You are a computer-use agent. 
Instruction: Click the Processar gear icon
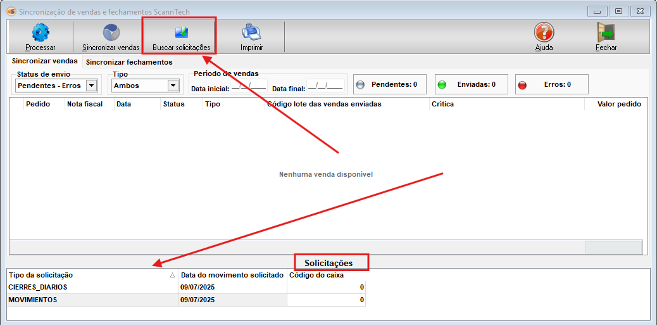[41, 33]
